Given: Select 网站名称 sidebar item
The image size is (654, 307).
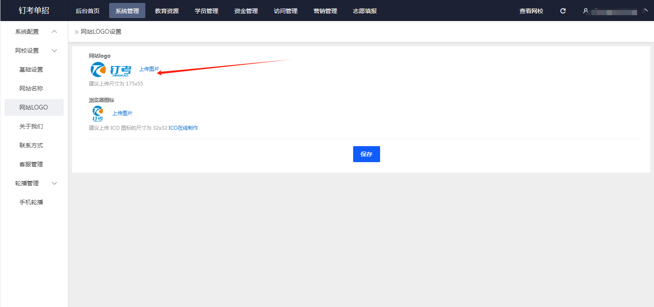Looking at the screenshot, I should 31,88.
